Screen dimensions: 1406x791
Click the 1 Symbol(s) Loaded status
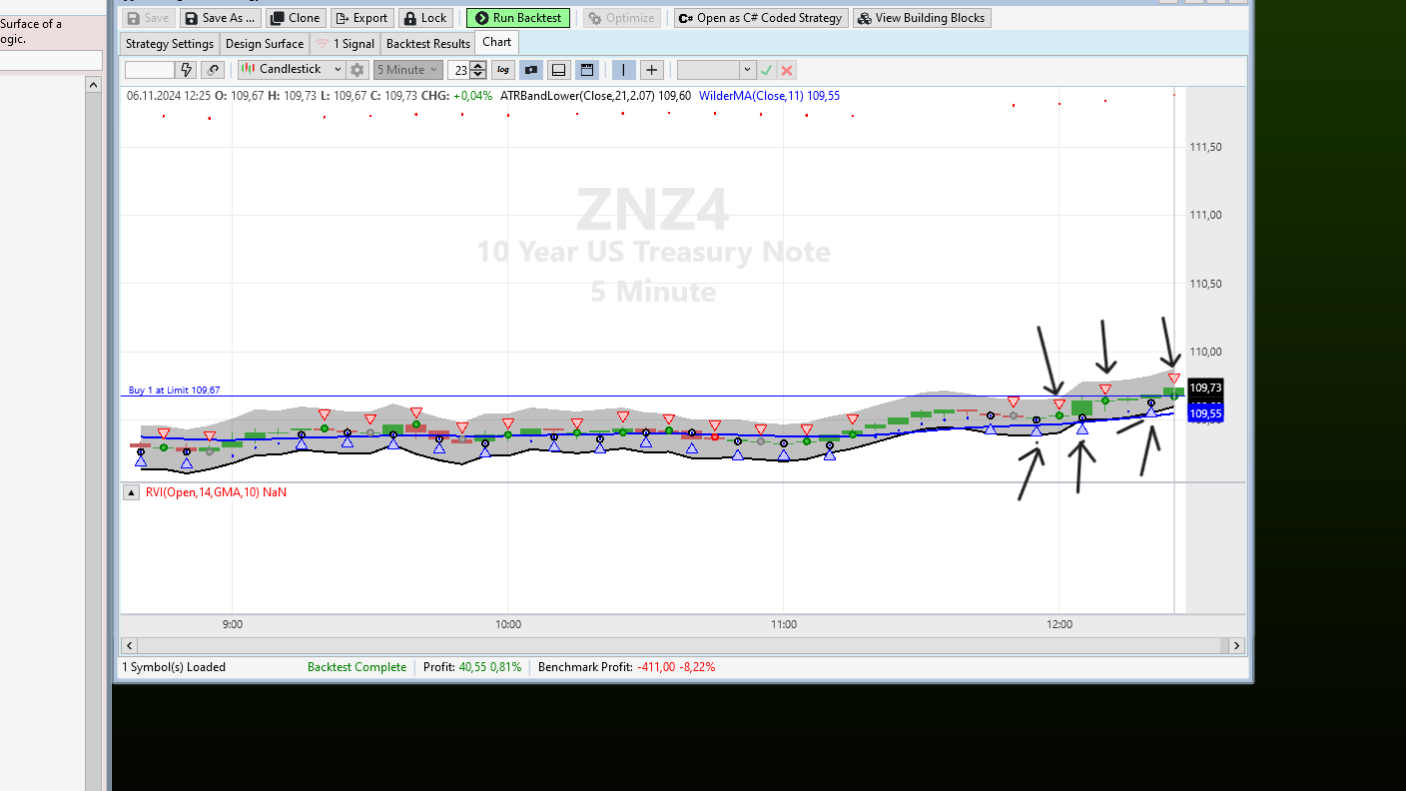(x=174, y=667)
